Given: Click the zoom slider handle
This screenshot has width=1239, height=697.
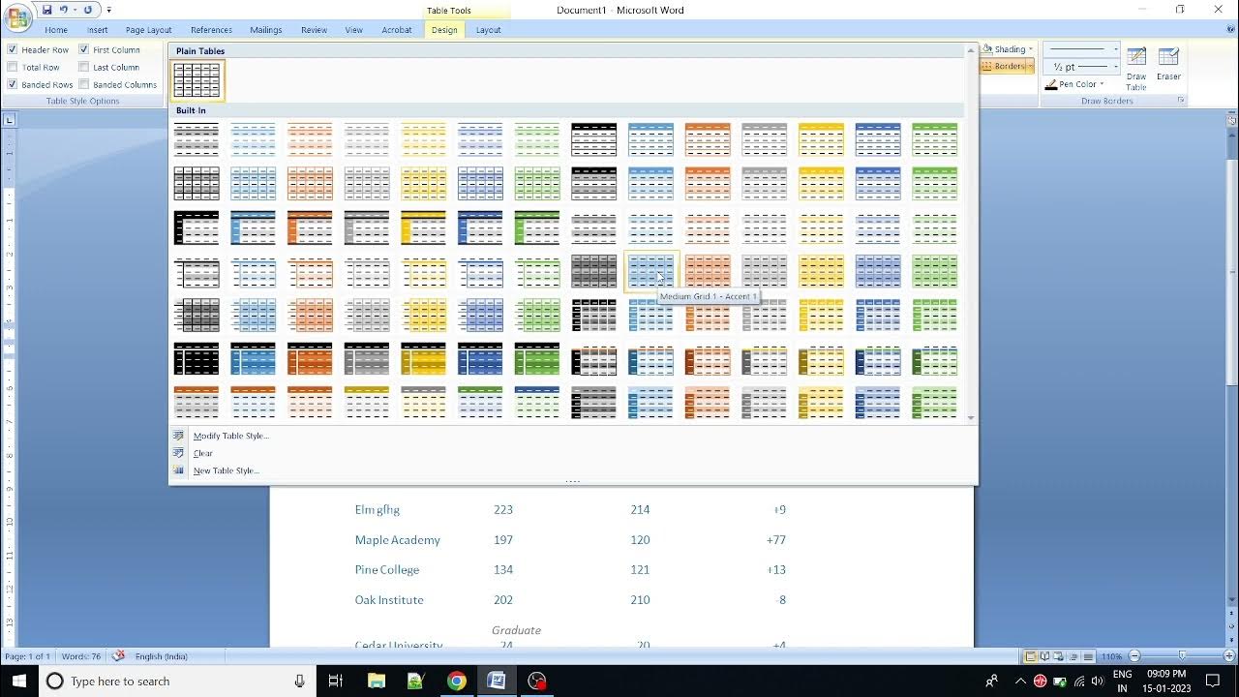Looking at the screenshot, I should [1182, 656].
